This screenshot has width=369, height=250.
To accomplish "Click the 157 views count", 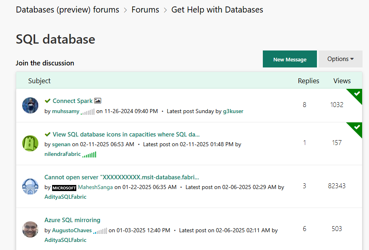I will tap(337, 143).
